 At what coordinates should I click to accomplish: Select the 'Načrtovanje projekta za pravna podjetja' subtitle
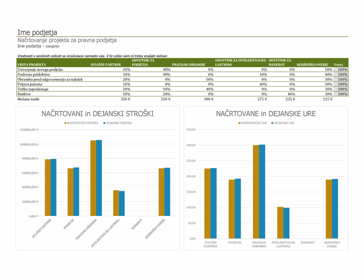(67, 40)
